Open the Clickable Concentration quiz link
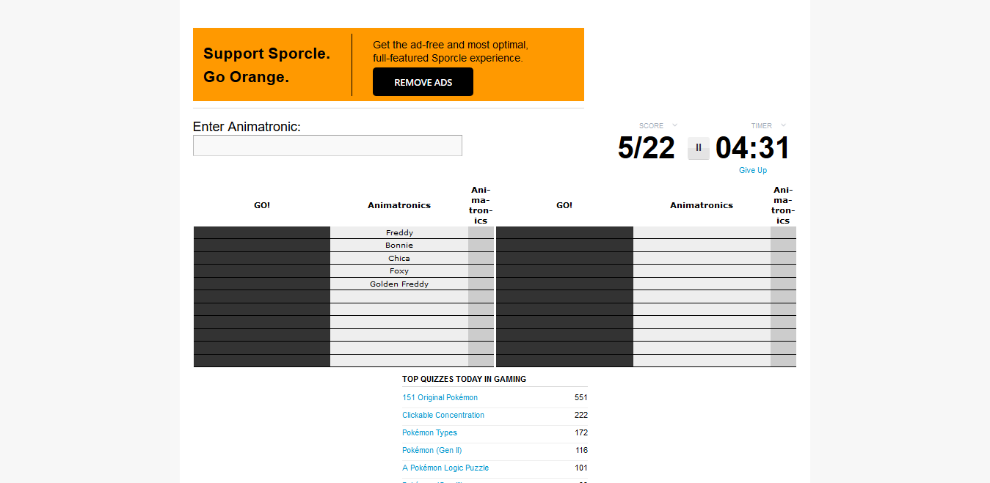Viewport: 990px width, 483px height. 443,415
